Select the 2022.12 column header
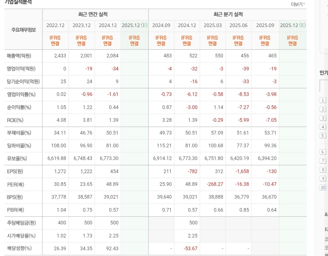The height and width of the screenshot is (256, 328). [x=56, y=25]
